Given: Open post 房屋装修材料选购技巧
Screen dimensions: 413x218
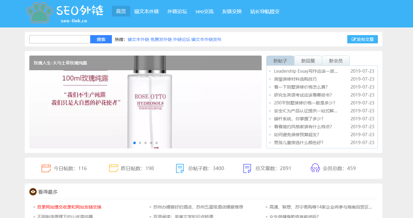Looking at the screenshot, I should coord(295,79).
